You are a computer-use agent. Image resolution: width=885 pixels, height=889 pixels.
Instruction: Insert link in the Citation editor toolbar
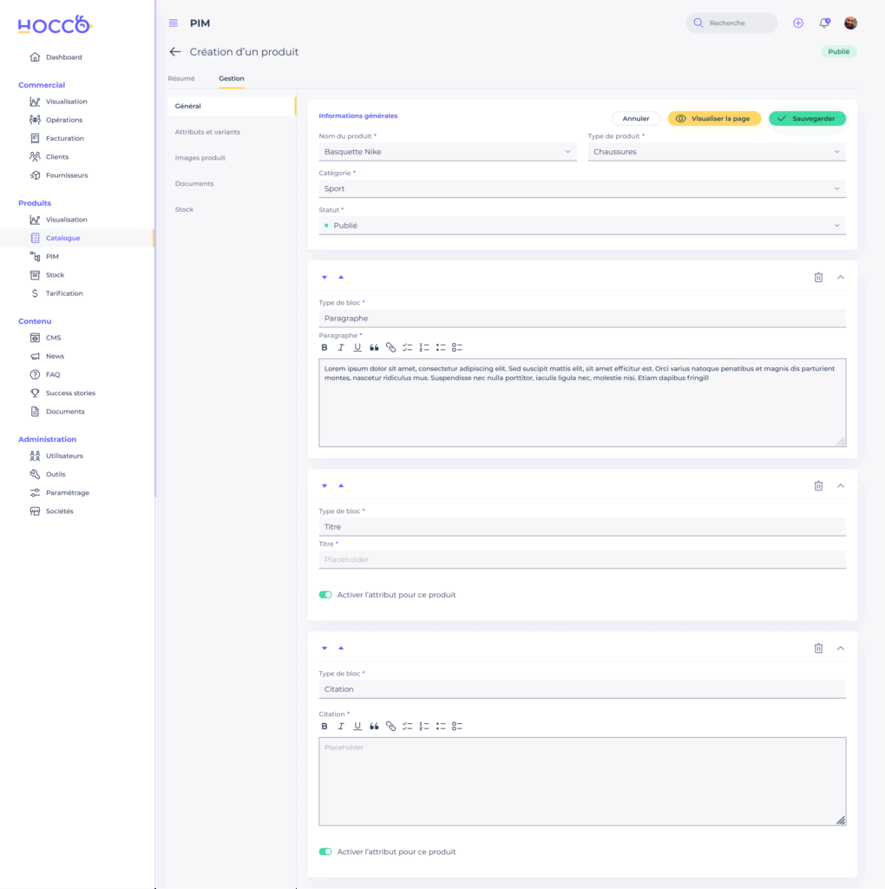pyautogui.click(x=390, y=726)
